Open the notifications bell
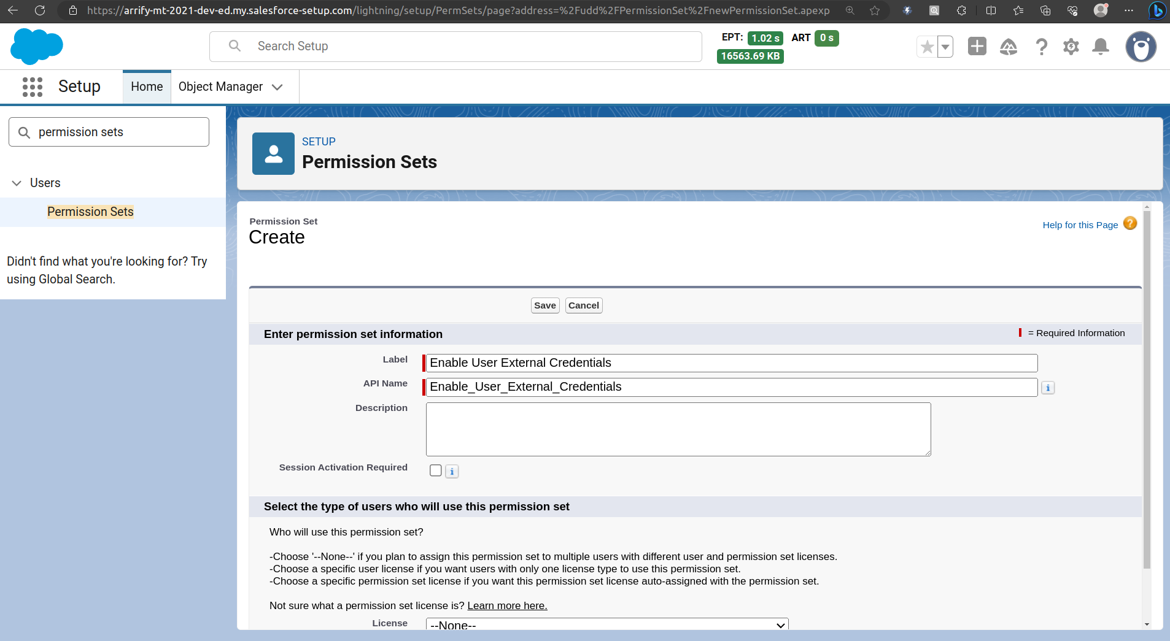Image resolution: width=1170 pixels, height=641 pixels. point(1101,47)
